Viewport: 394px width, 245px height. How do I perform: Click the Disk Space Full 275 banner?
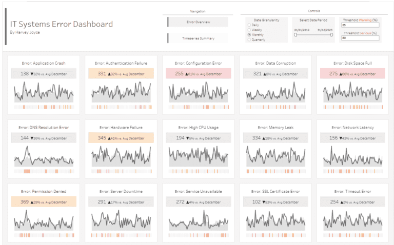(x=352, y=74)
